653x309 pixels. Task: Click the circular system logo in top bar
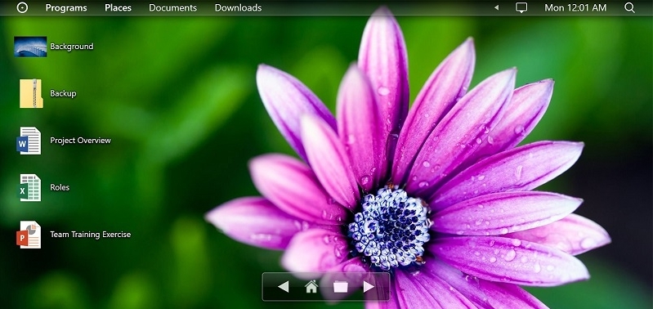[22, 7]
